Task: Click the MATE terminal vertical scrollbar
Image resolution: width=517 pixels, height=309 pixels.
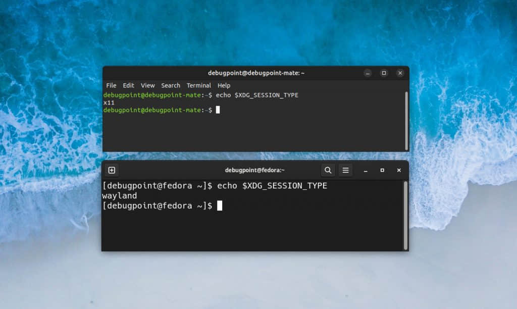Action: 406,121
